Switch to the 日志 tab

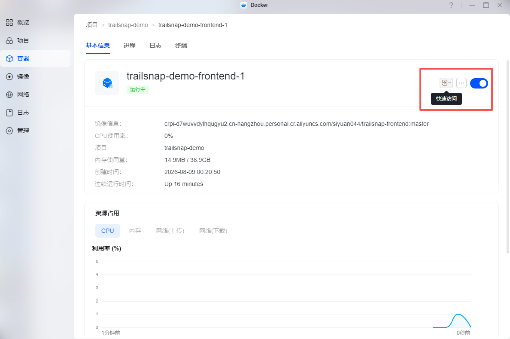pos(155,46)
